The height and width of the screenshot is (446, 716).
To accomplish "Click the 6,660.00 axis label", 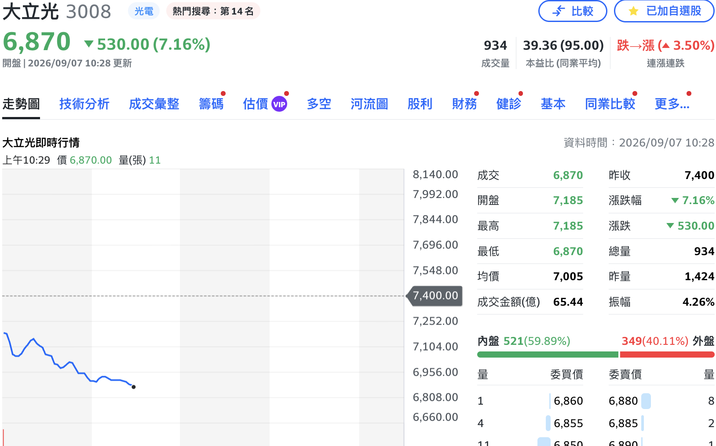I will [435, 417].
